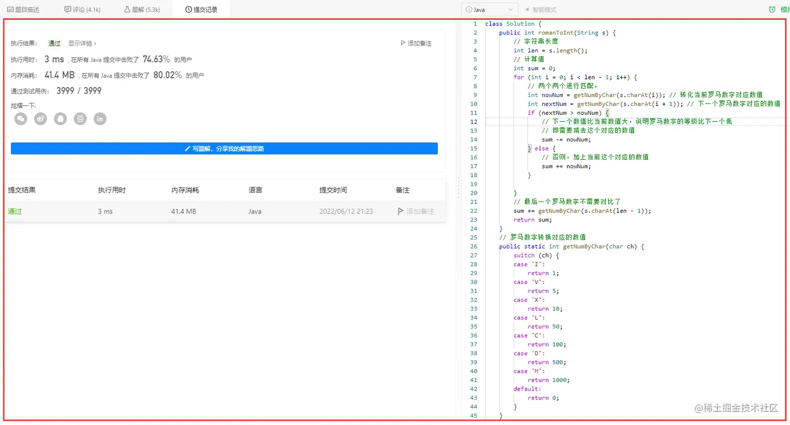Click the 'sum += getNumByChar(s.charAt(len - 1));' line

(x=582, y=211)
